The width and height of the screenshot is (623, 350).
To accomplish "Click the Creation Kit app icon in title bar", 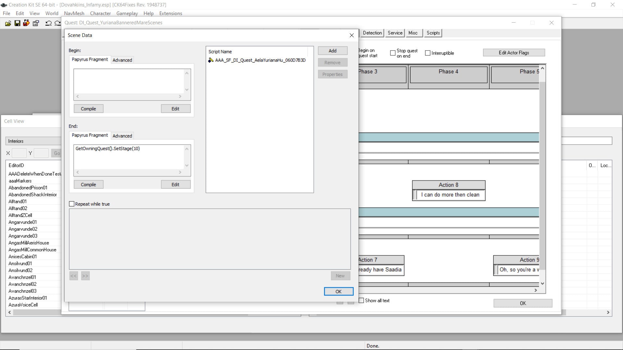I will click(4, 5).
